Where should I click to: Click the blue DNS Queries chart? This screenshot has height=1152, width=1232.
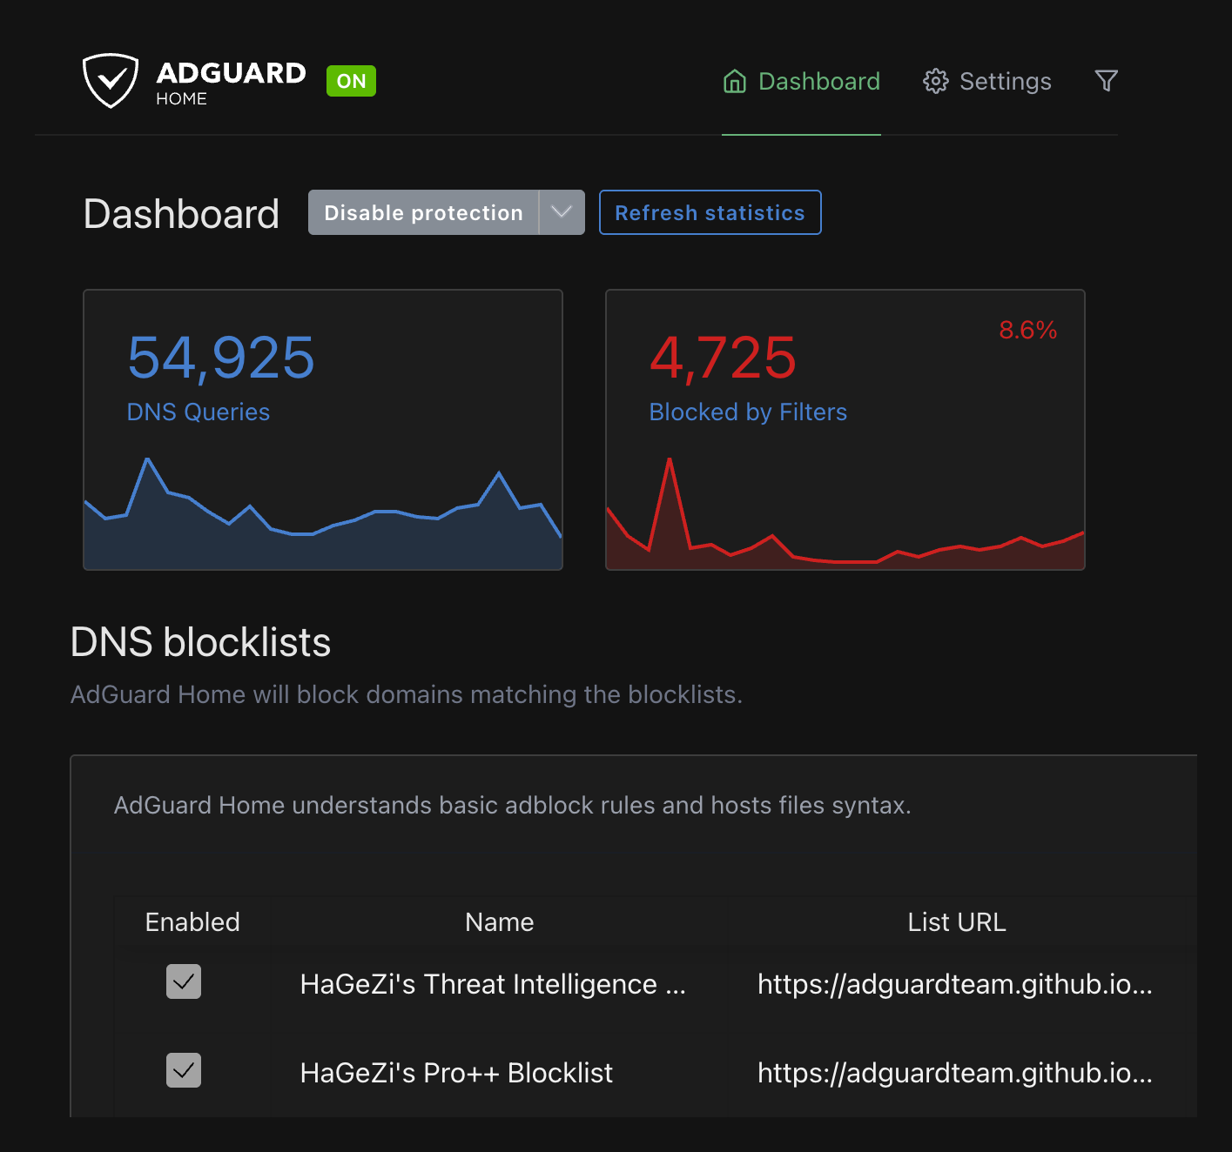pyautogui.click(x=323, y=513)
